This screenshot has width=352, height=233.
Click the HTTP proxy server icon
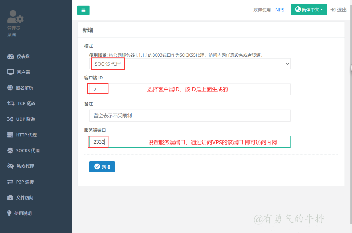10,135
